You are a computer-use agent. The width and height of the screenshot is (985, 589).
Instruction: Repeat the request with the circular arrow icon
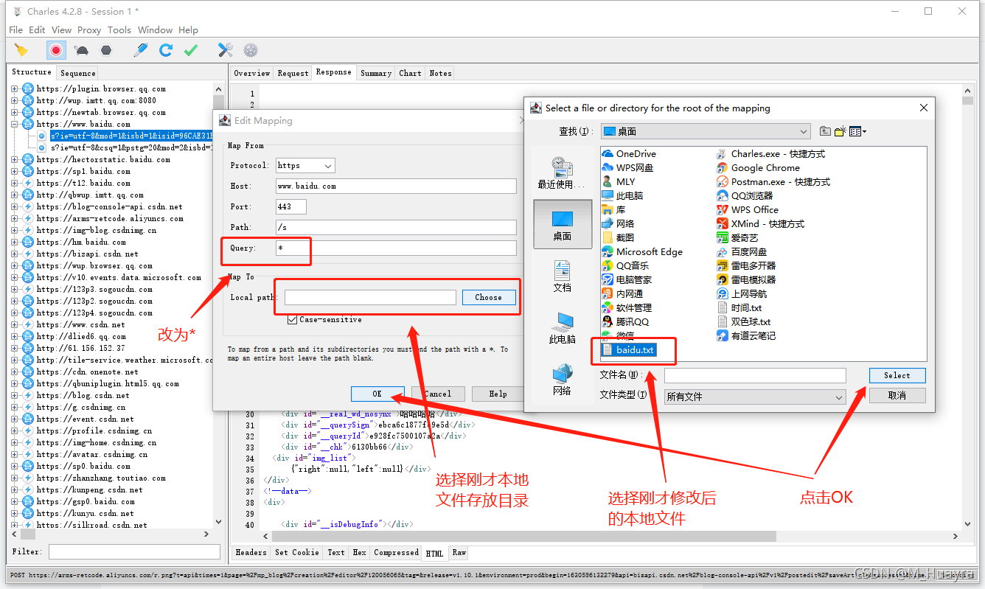point(166,50)
